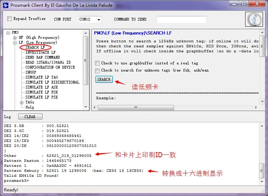Click log line 'DEZ 3.5B : 000.52821'
The width and height of the screenshot is (268, 196).
(36, 126)
